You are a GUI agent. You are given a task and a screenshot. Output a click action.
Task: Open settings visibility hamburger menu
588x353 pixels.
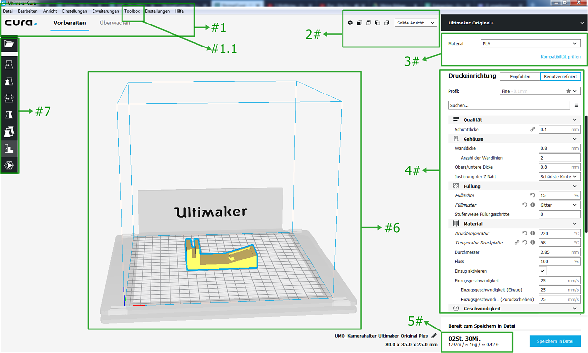coord(576,105)
